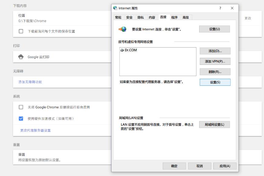
Task: Click the 删除(R)... button
Action: (215, 72)
